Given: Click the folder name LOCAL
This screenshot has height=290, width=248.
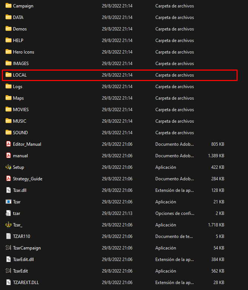Looking at the screenshot, I should [x=20, y=75].
